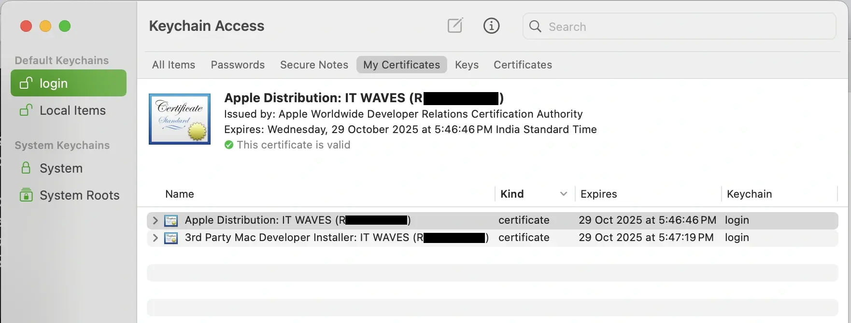The height and width of the screenshot is (323, 851).
Task: Open the info button in toolbar
Action: coord(491,26)
